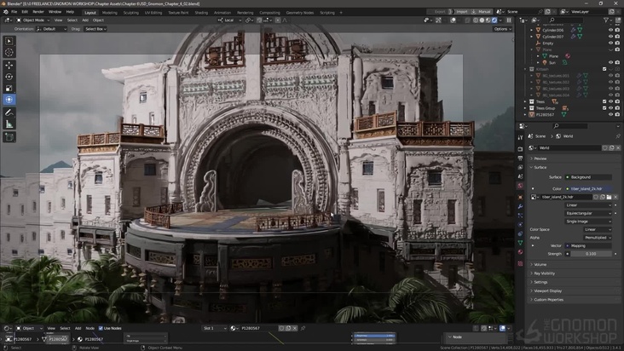Screen dimensions: 624x351
Task: Adjust the Strength 0.100 slider
Action: pyautogui.click(x=591, y=254)
